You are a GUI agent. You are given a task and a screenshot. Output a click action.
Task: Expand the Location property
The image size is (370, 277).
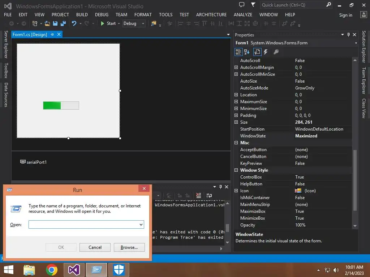point(236,95)
